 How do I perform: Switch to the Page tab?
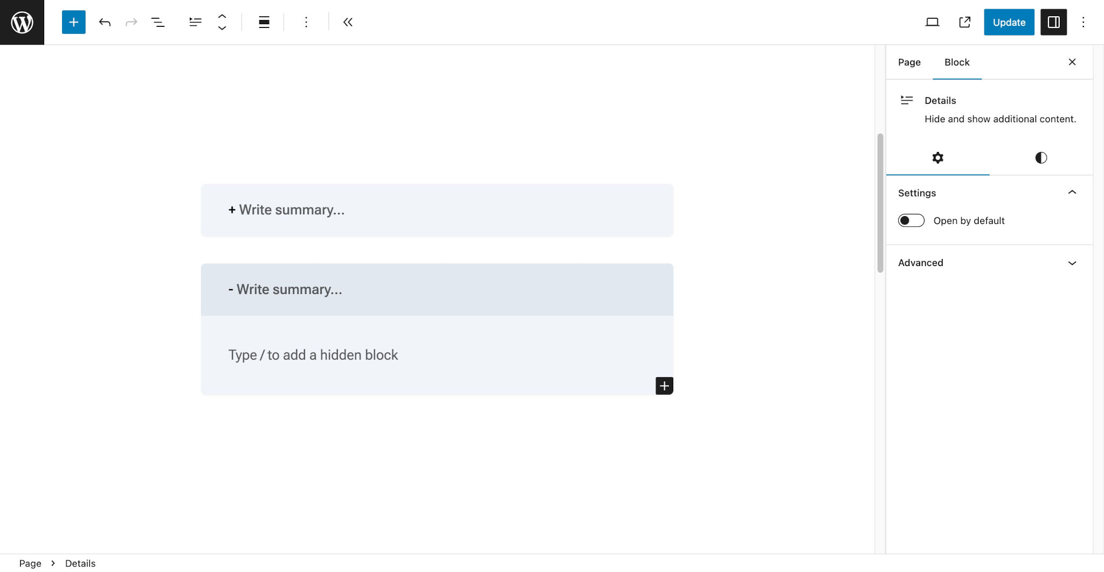tap(909, 62)
